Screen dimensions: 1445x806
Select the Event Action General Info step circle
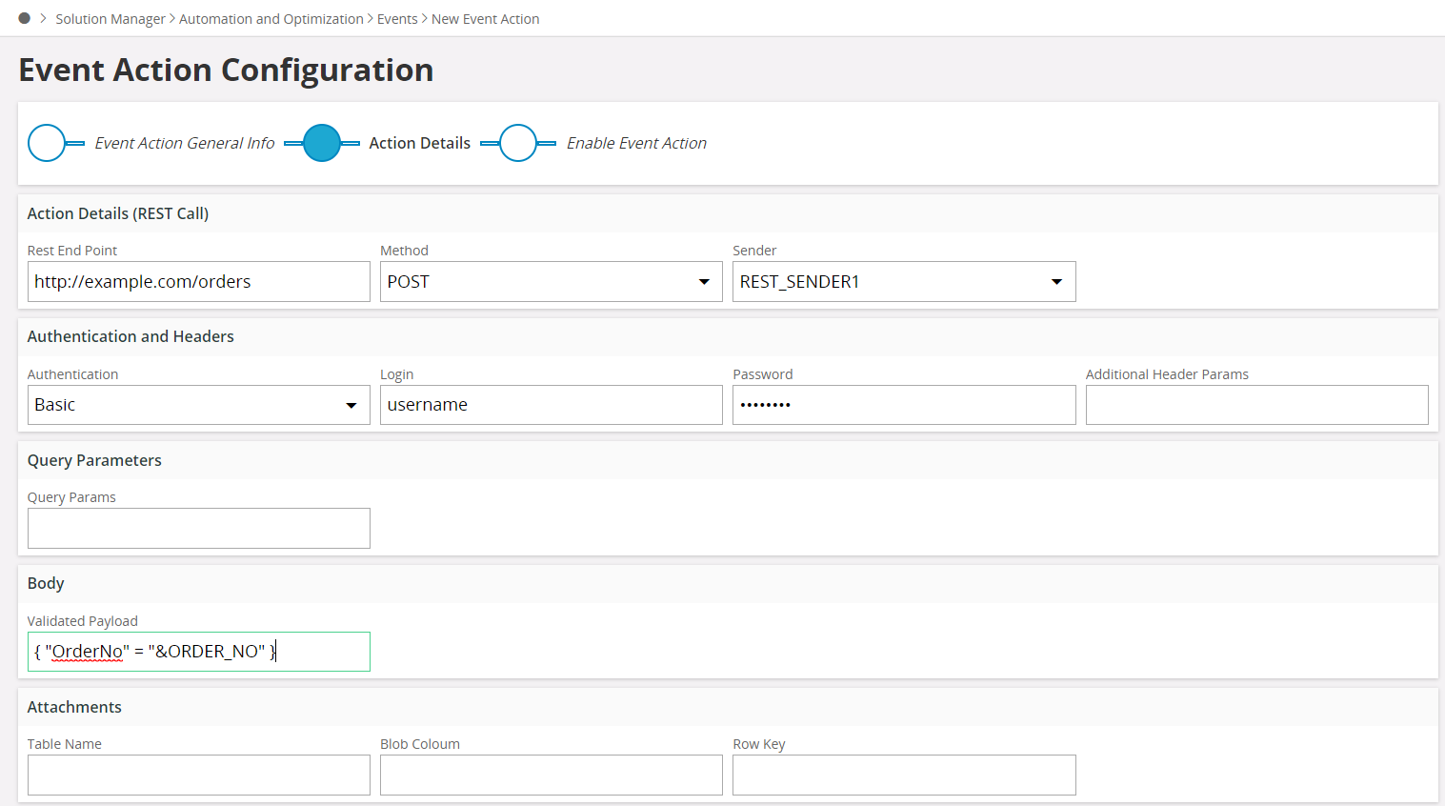pos(47,143)
